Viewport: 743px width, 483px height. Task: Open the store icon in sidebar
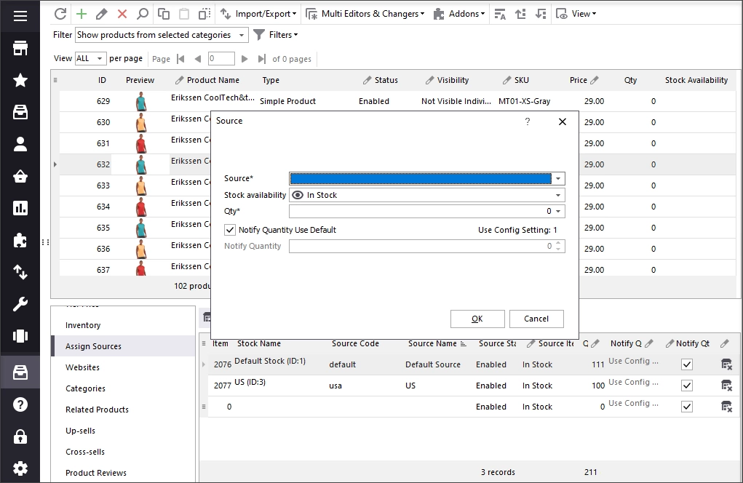coord(20,48)
